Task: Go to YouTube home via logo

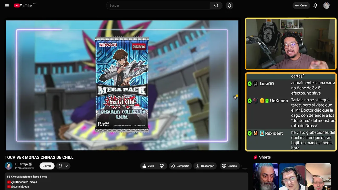Action: pos(23,6)
